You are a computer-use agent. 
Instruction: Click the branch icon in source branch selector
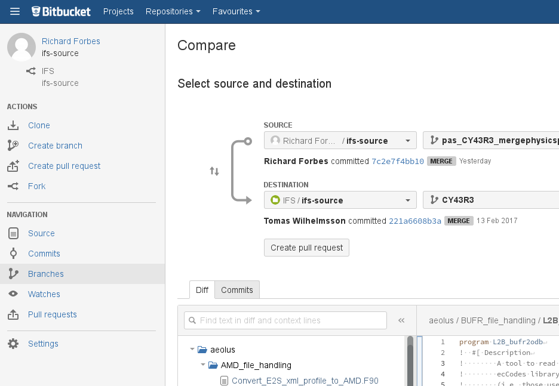[434, 140]
